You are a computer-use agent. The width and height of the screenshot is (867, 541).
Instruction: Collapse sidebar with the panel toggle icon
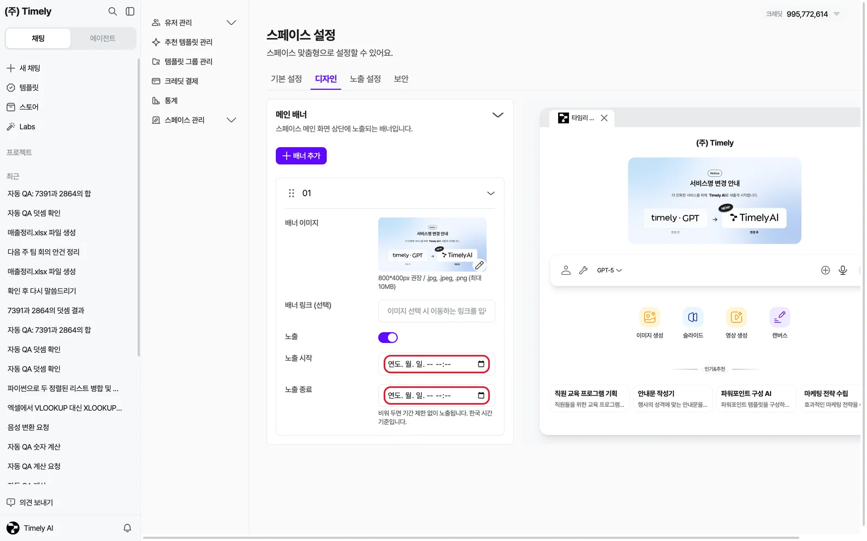point(130,11)
